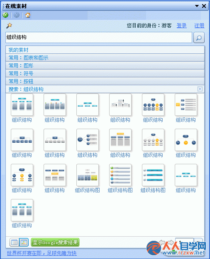Image resolution: width=210 pixels, height=259 pixels.
Task: Expand the 常用：按钮 section
Action: click(105, 81)
